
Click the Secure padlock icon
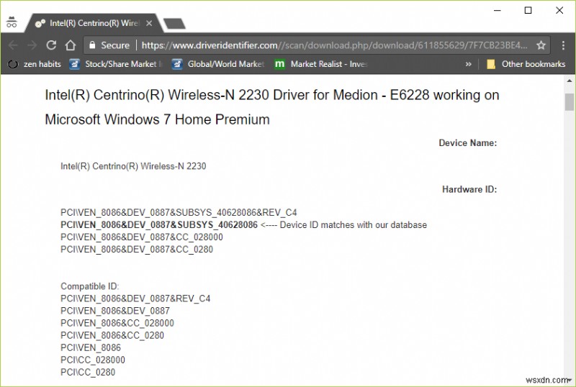[x=92, y=45]
